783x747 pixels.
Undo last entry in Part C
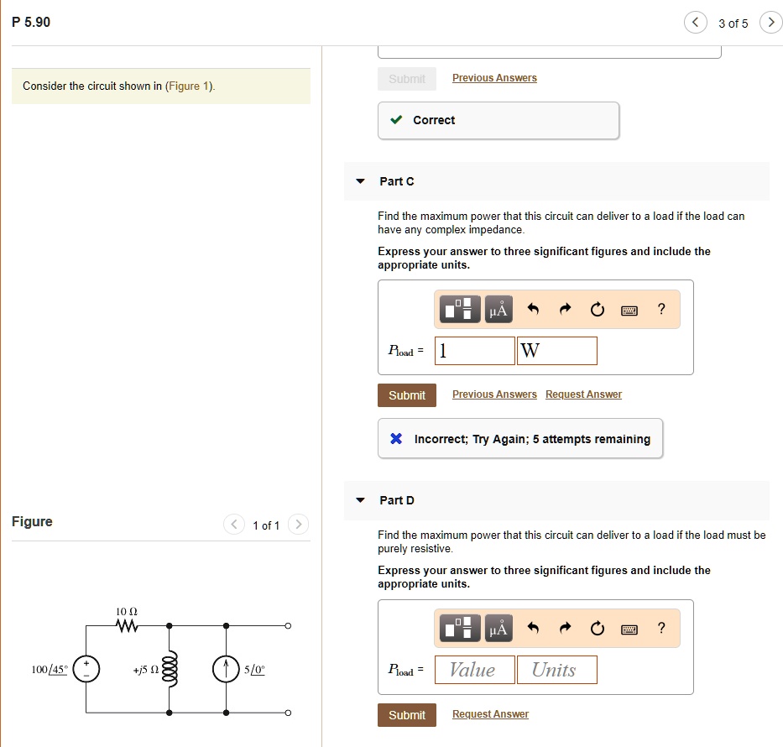[x=533, y=309]
